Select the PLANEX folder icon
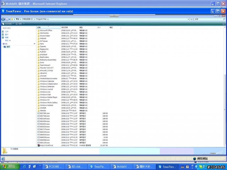227x170 pixels. (x=39, y=52)
